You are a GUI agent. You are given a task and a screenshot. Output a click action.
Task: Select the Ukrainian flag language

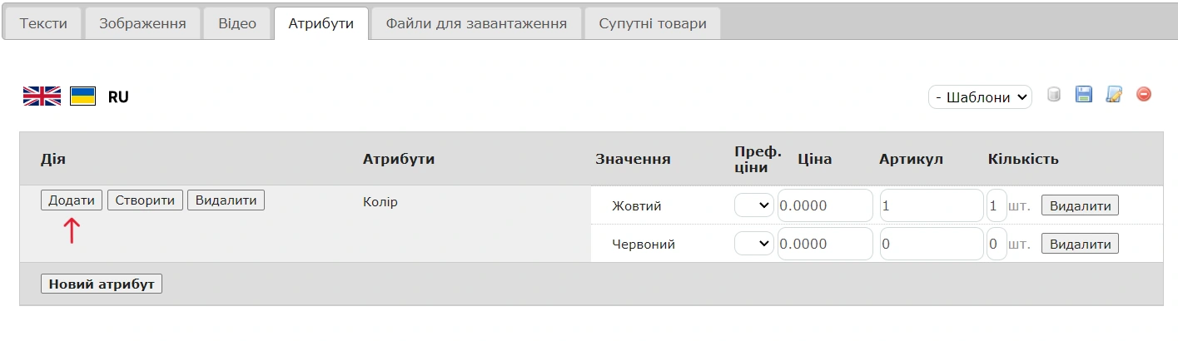pyautogui.click(x=82, y=96)
